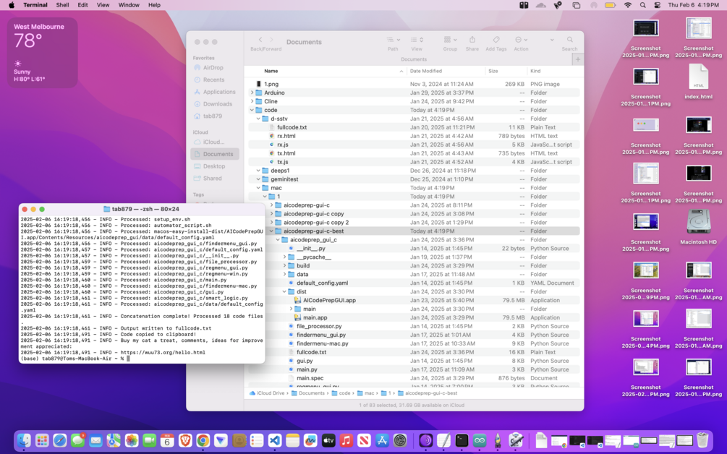Open Google Chrome in the Dock
Viewport: 727px width, 454px height.
[x=203, y=440]
